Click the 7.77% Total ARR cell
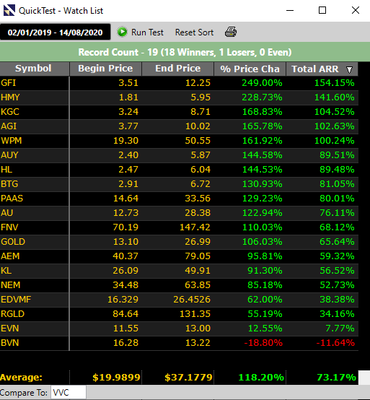 coord(322,328)
